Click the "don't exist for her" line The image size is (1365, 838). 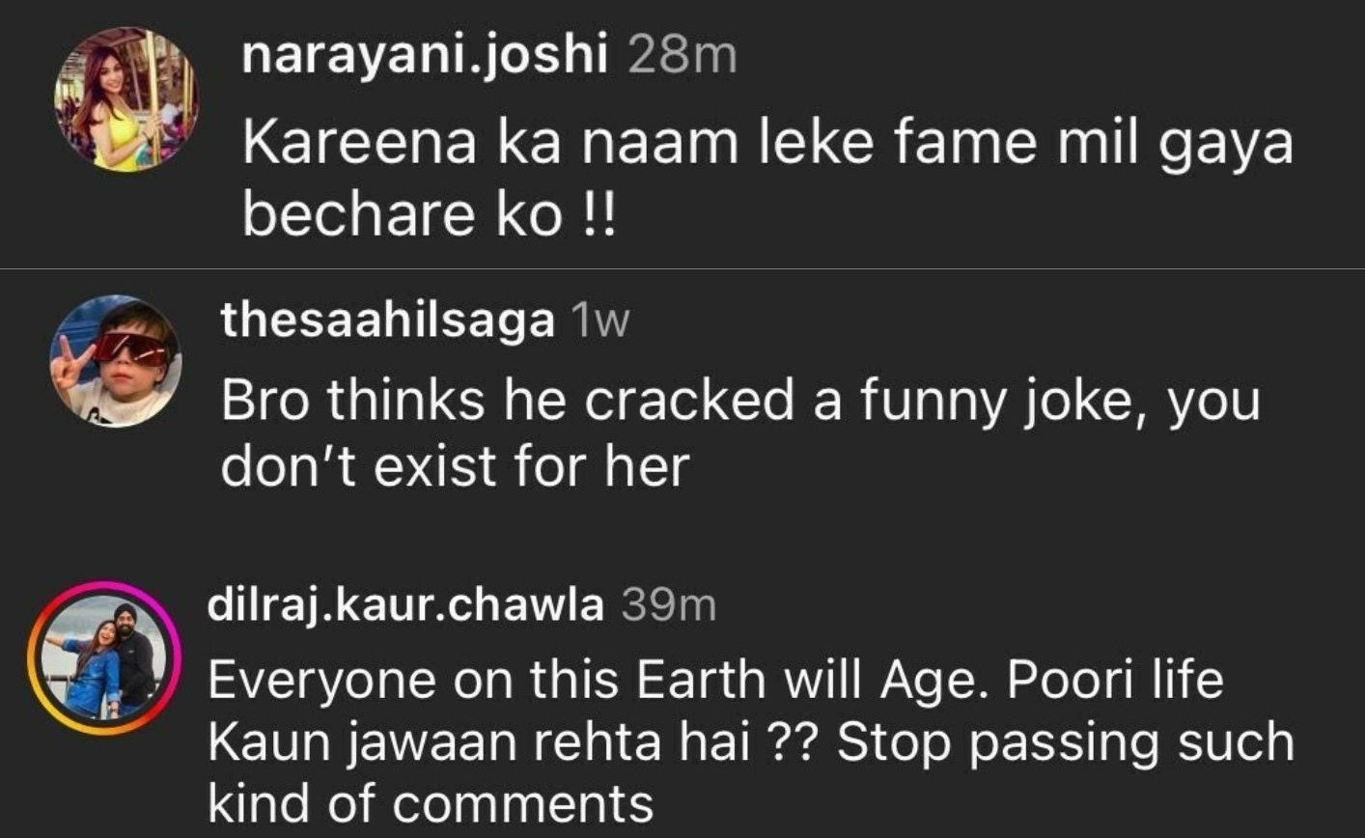pos(455,466)
